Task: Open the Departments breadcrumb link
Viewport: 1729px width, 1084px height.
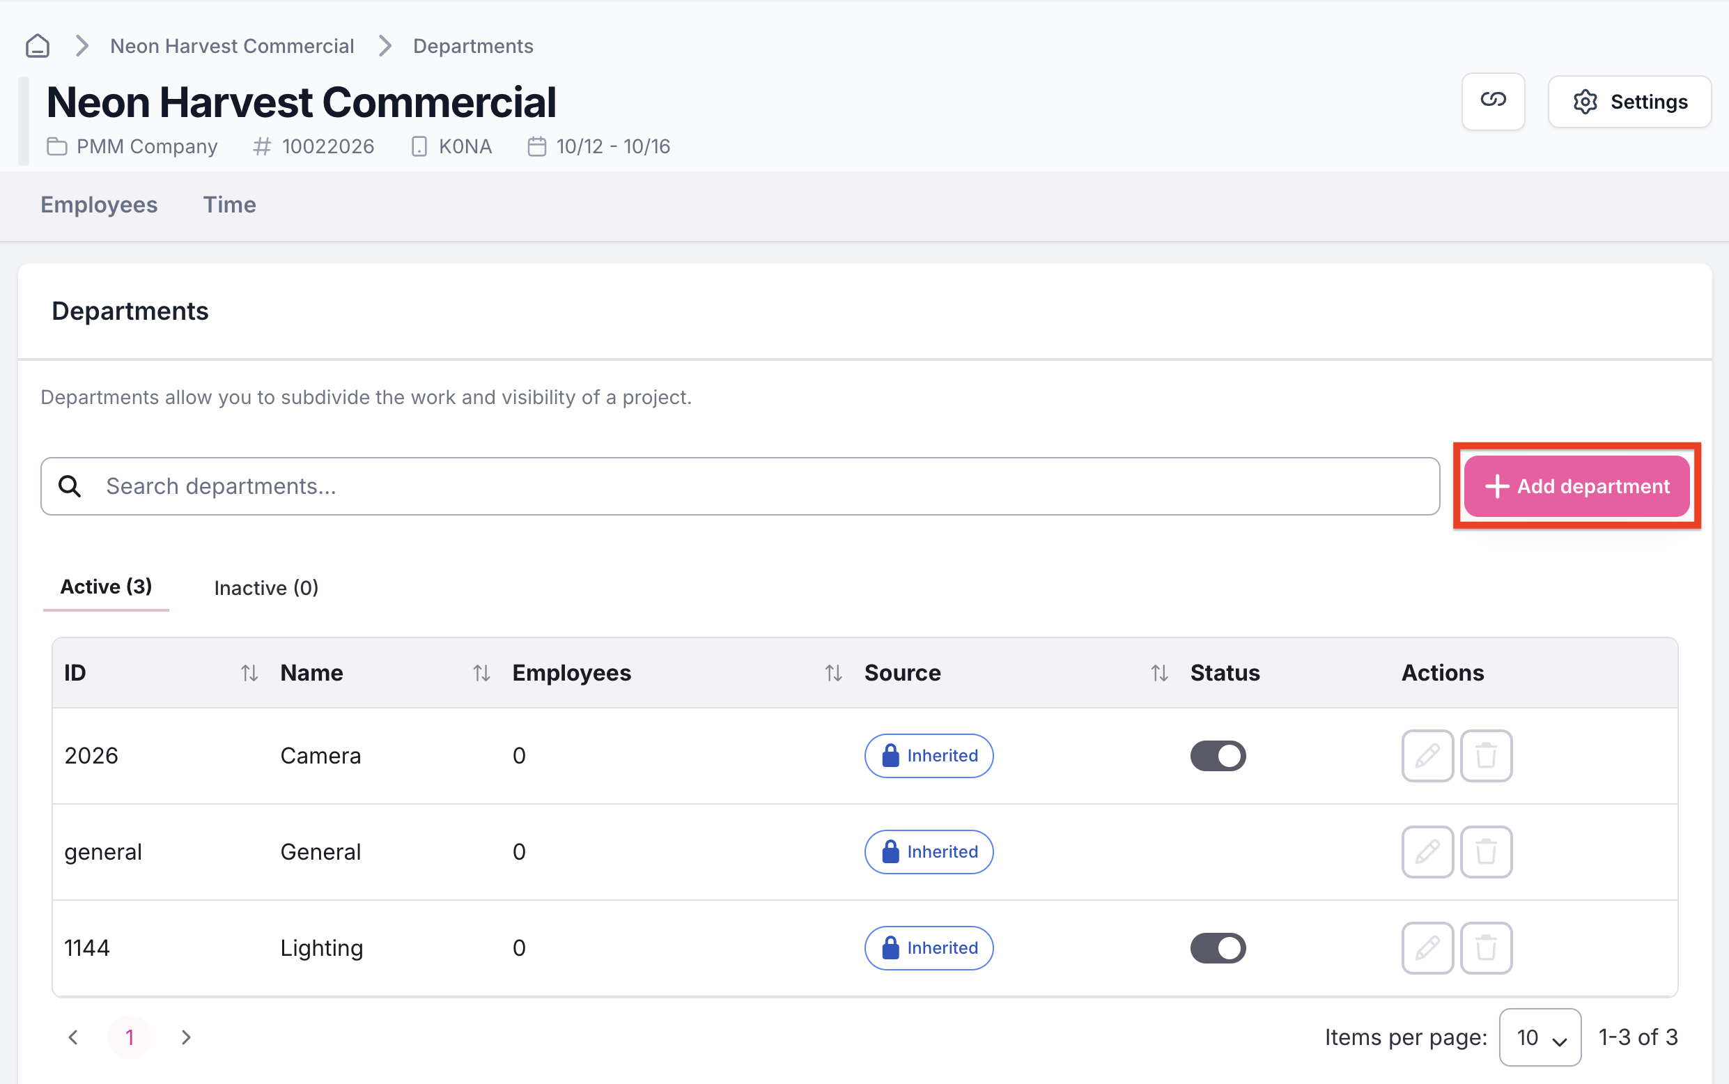Action: pyautogui.click(x=473, y=46)
